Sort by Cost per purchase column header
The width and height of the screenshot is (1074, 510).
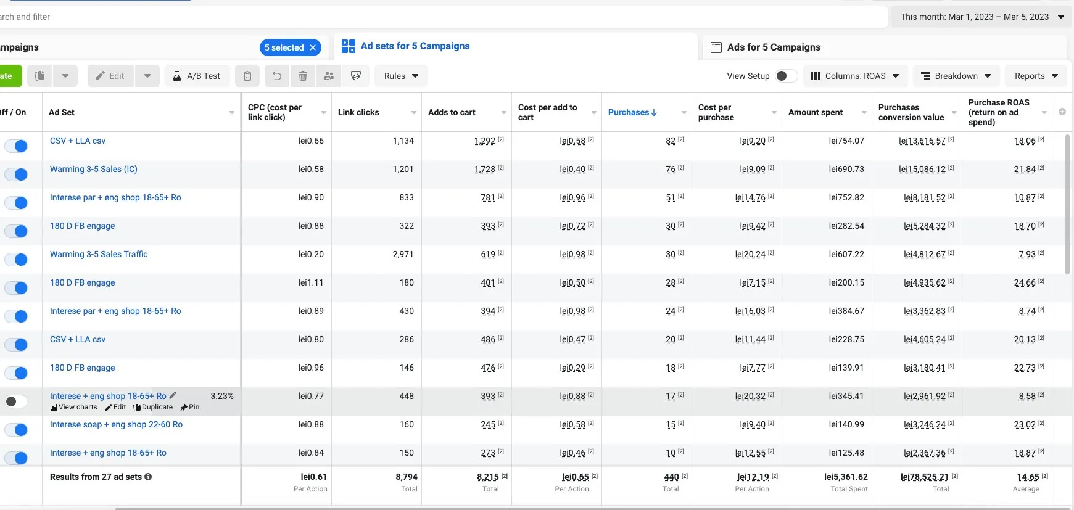(x=716, y=112)
